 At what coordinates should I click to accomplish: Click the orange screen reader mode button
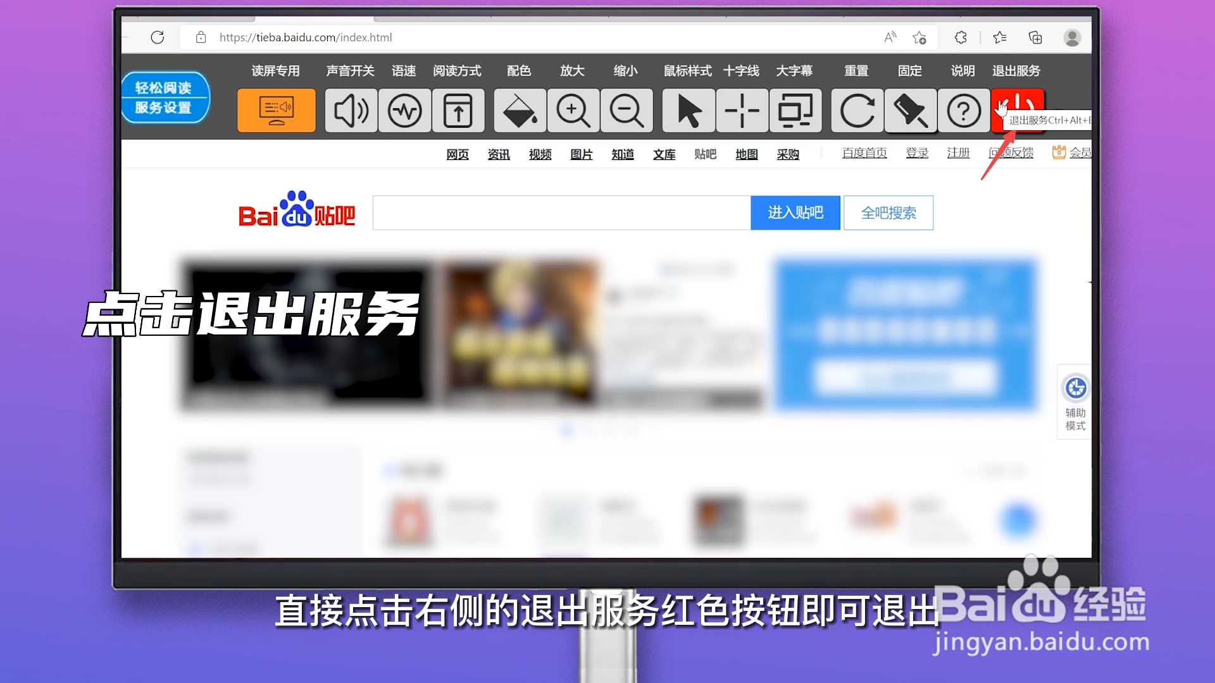coord(277,111)
